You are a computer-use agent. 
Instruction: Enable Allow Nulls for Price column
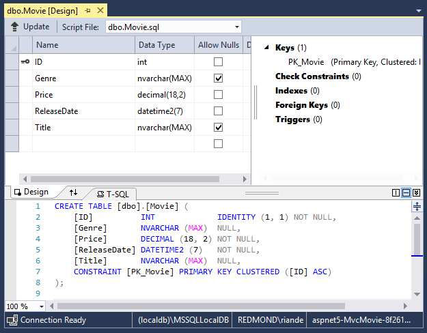tap(218, 94)
